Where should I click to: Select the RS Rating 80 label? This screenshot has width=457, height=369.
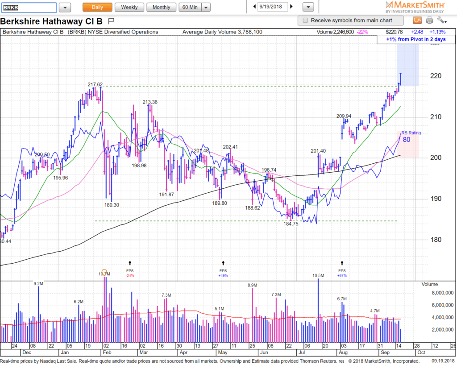[x=411, y=137]
